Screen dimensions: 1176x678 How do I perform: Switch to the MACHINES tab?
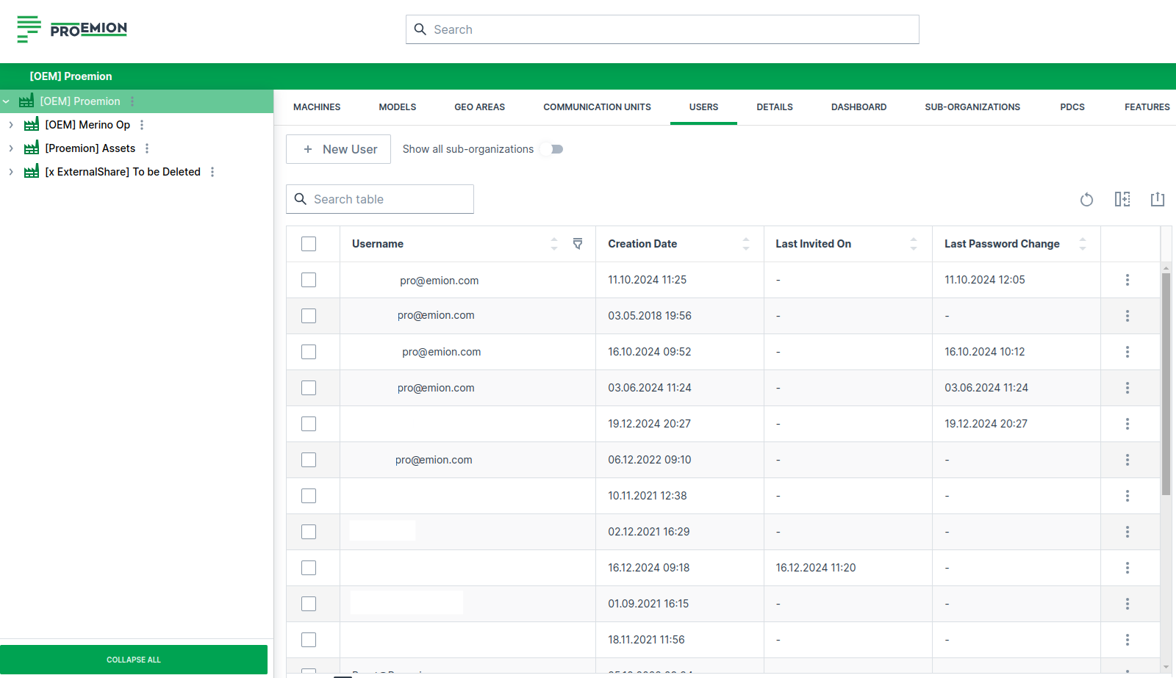pyautogui.click(x=316, y=107)
